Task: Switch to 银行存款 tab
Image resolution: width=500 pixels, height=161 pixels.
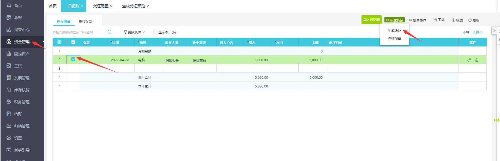Action: (86, 21)
